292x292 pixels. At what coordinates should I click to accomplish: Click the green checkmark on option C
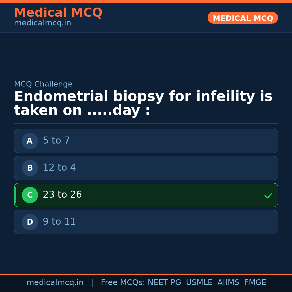click(x=268, y=195)
